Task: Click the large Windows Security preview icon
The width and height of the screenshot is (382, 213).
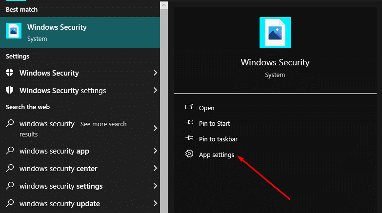Action: click(x=275, y=33)
